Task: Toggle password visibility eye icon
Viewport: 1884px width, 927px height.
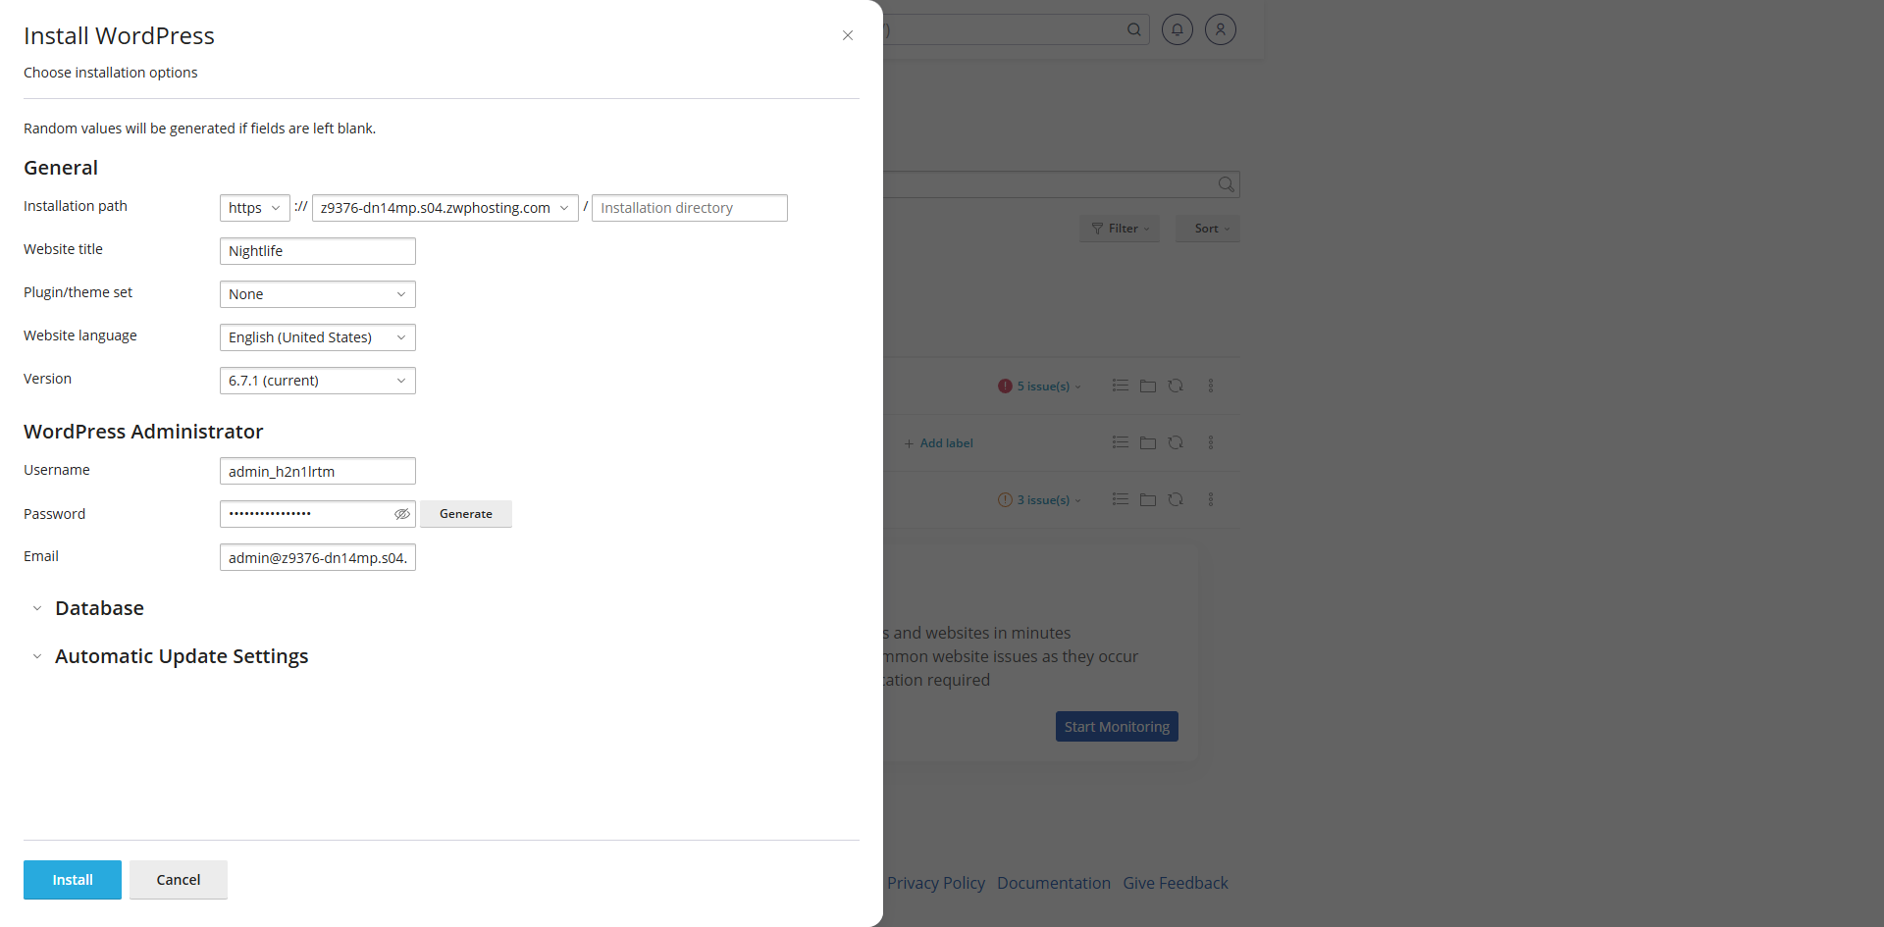Action: point(402,514)
